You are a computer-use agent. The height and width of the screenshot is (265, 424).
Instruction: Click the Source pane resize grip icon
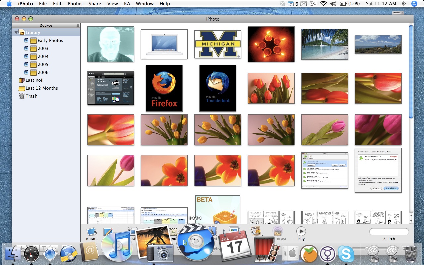click(x=79, y=26)
